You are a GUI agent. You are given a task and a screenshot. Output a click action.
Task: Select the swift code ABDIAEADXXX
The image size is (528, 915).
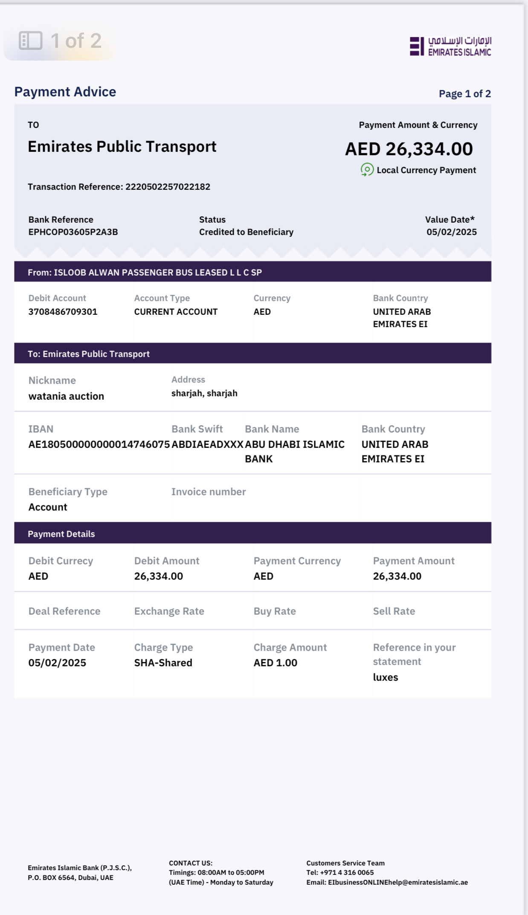(207, 444)
